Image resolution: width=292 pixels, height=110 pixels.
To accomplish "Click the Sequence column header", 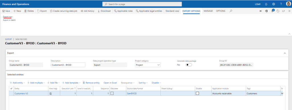I will [x=102, y=89].
